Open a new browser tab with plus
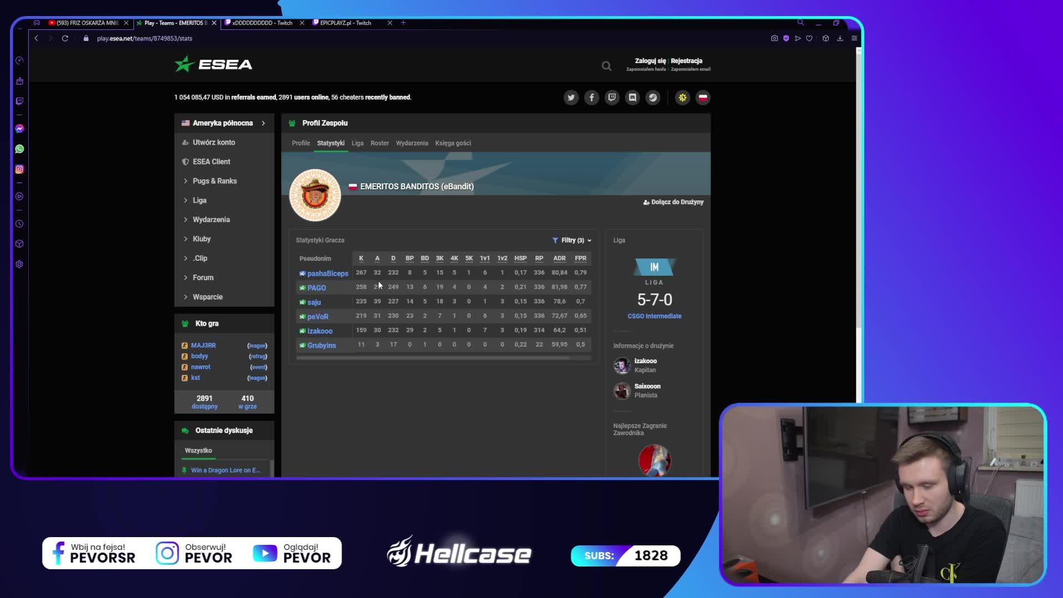Image resolution: width=1063 pixels, height=598 pixels. [x=403, y=23]
